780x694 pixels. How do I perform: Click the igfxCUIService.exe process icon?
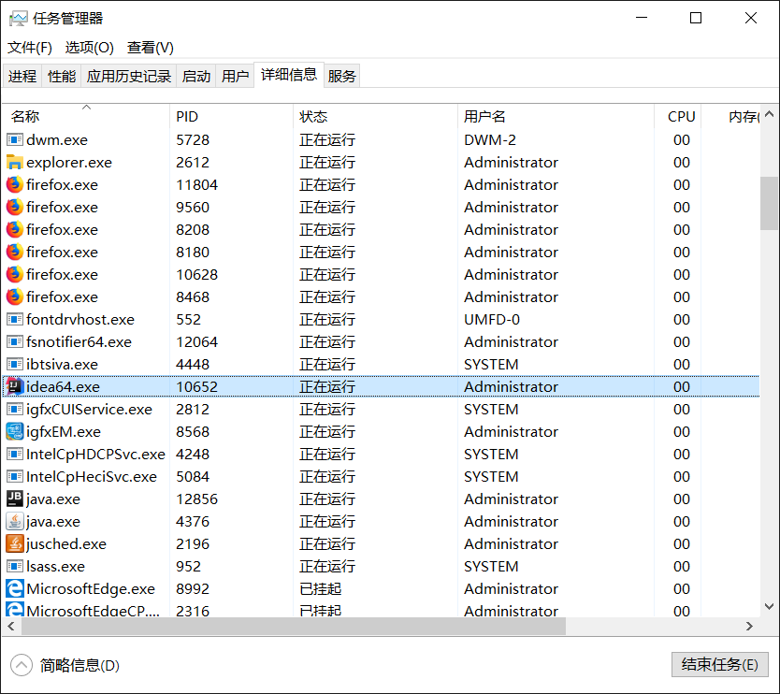click(14, 409)
